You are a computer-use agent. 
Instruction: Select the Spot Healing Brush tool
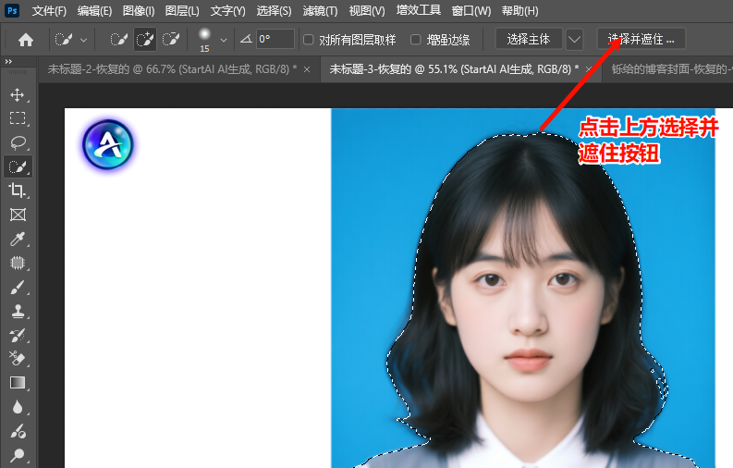coord(18,263)
